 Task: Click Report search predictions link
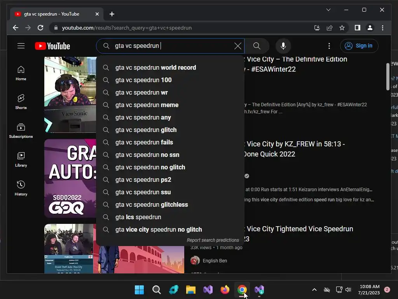tap(213, 240)
